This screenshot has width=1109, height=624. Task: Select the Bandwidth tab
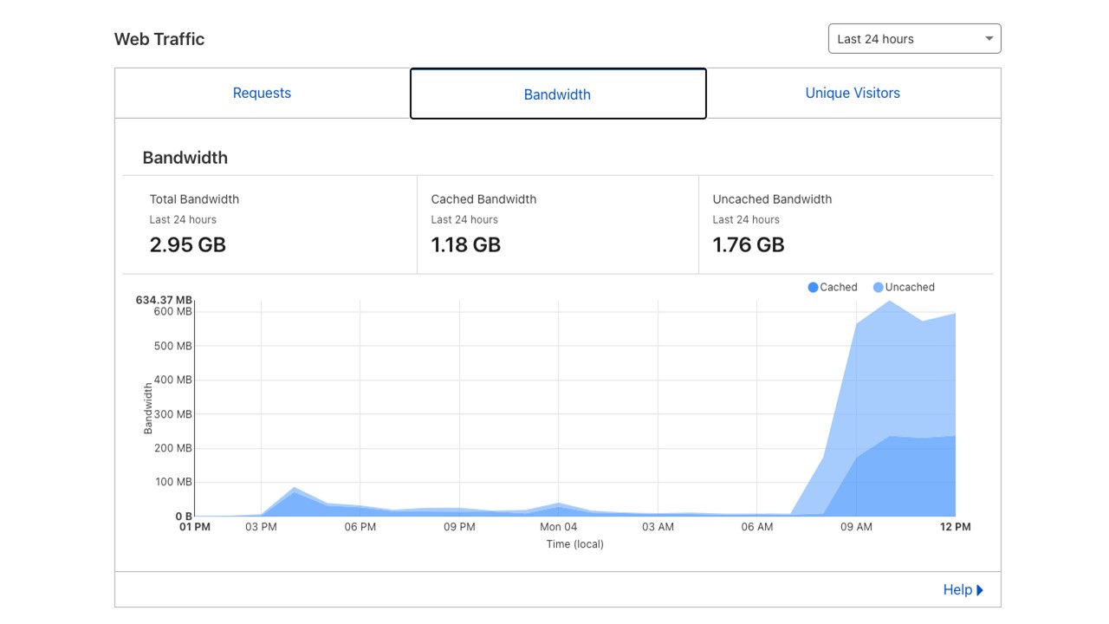coord(558,94)
